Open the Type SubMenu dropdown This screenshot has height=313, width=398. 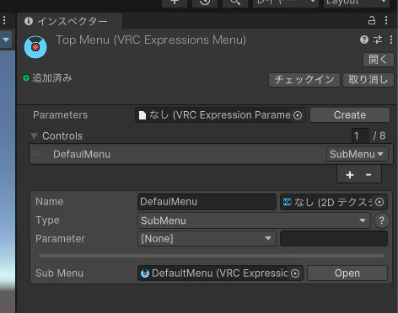point(254,220)
